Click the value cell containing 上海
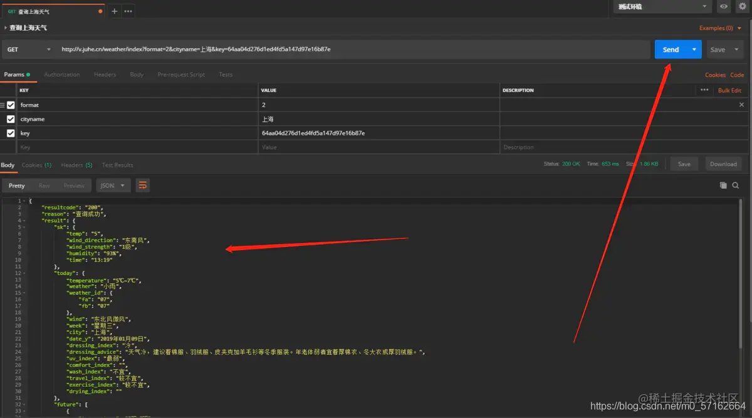The height and width of the screenshot is (418, 752). 379,119
